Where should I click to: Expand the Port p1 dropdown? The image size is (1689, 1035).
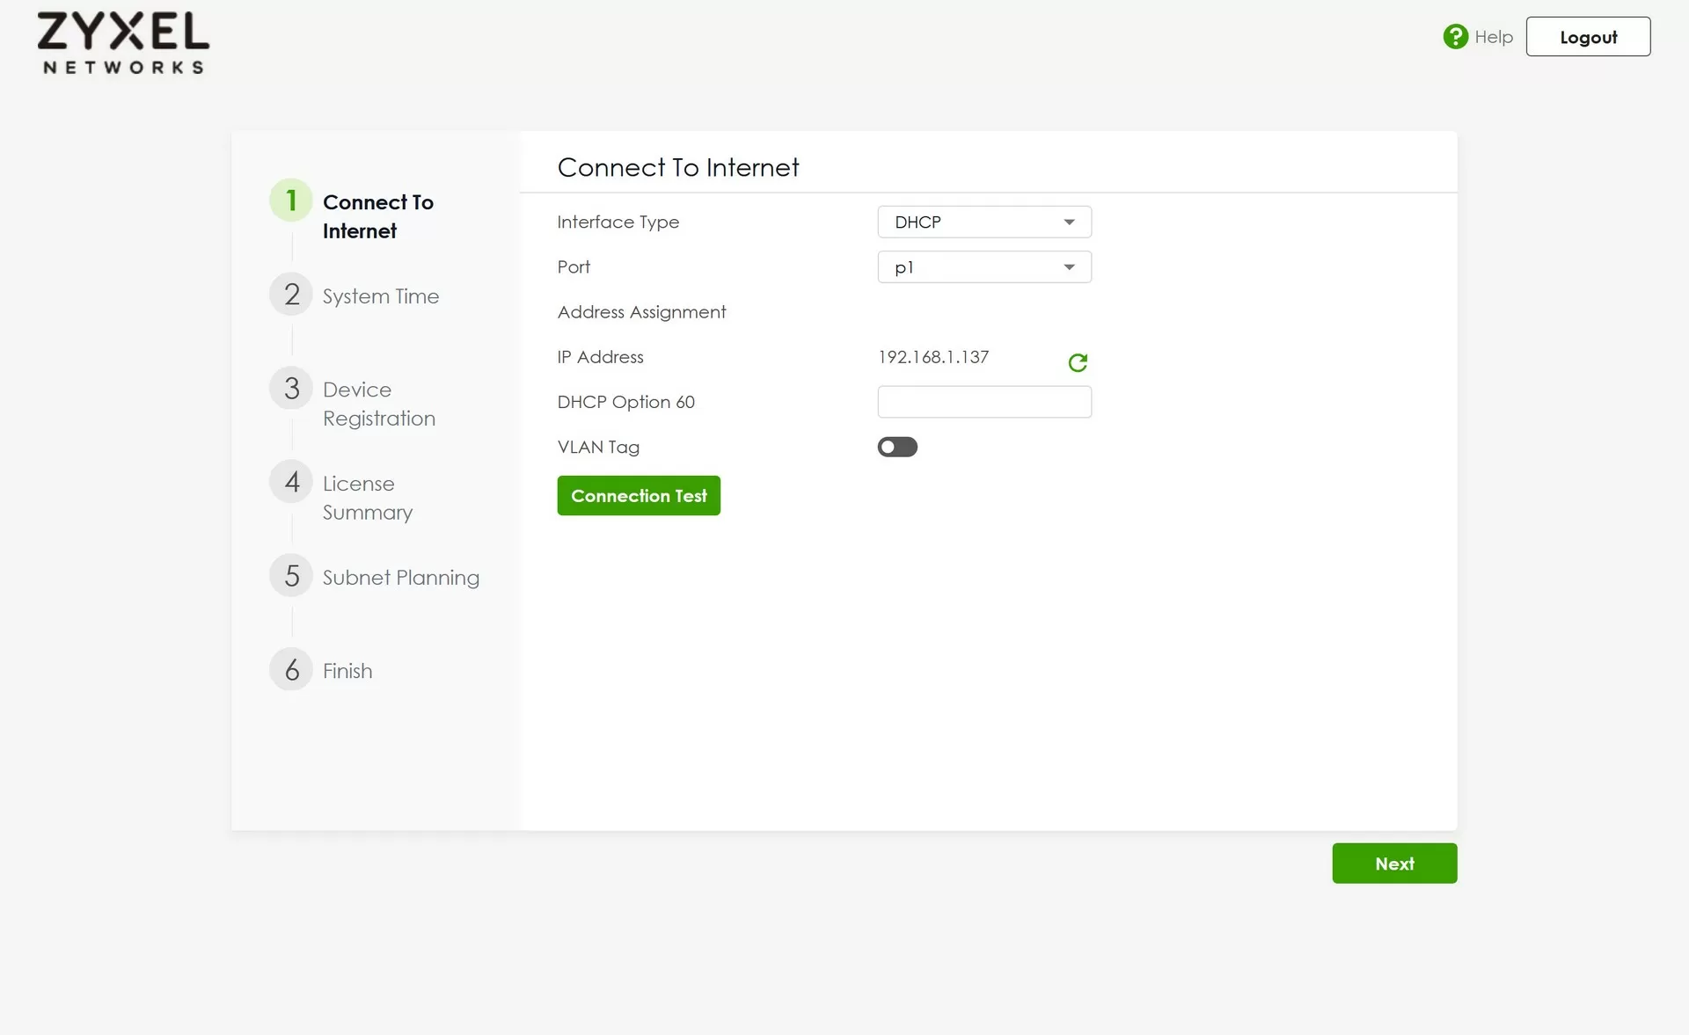[x=983, y=267]
